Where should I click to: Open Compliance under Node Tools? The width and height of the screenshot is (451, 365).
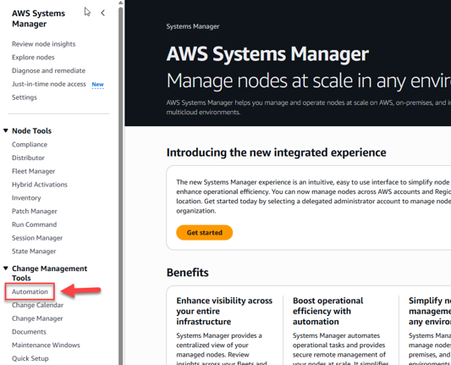pyautogui.click(x=30, y=145)
